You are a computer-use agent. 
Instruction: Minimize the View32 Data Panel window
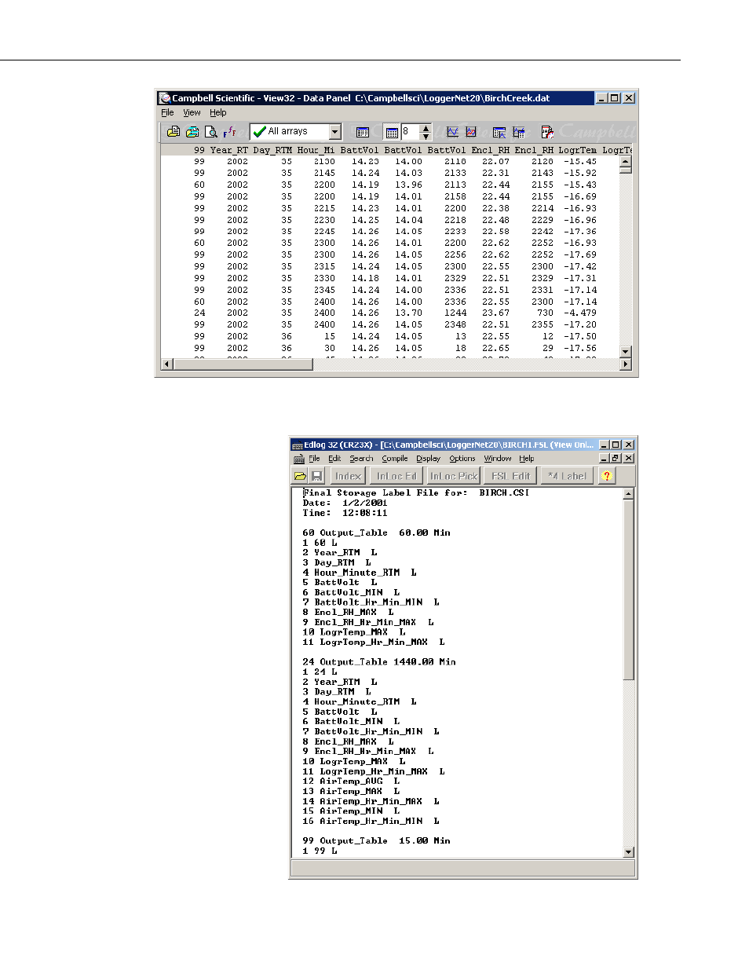[x=601, y=98]
